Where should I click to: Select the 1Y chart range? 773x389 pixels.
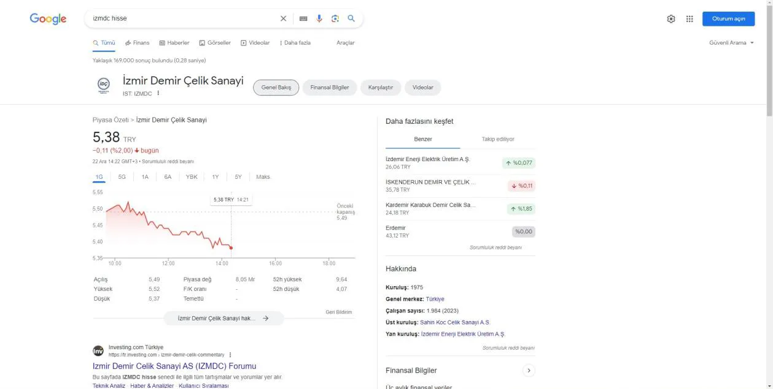point(216,177)
